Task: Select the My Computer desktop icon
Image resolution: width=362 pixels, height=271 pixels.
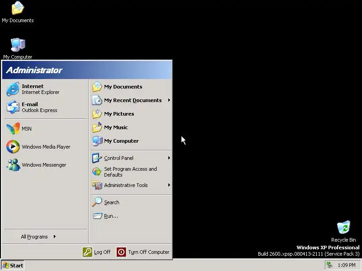Action: tap(18, 45)
